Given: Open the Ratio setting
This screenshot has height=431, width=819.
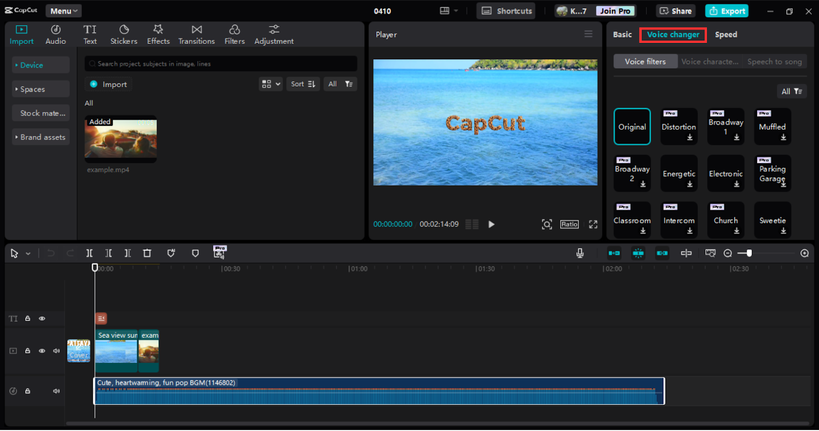Looking at the screenshot, I should pyautogui.click(x=569, y=224).
